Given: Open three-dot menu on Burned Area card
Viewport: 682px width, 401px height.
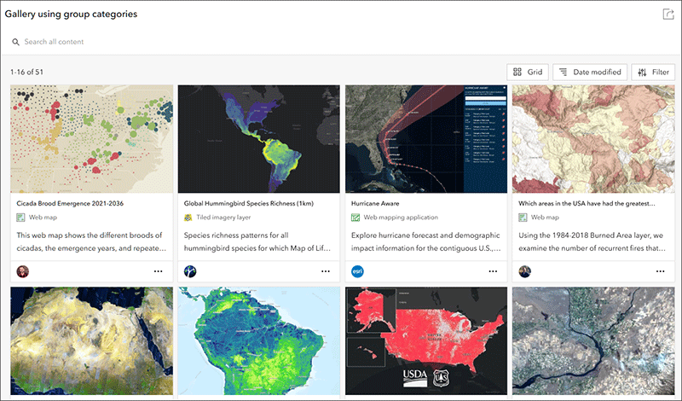Looking at the screenshot, I should (x=660, y=271).
